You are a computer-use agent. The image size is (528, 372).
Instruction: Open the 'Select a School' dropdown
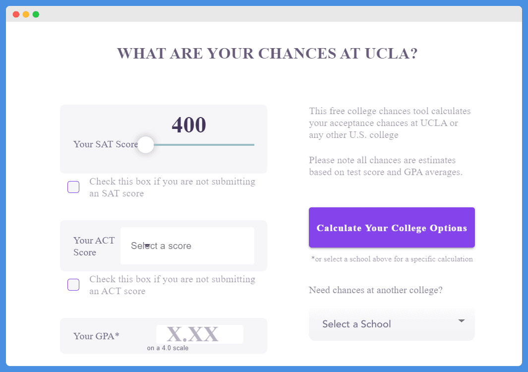coord(392,324)
